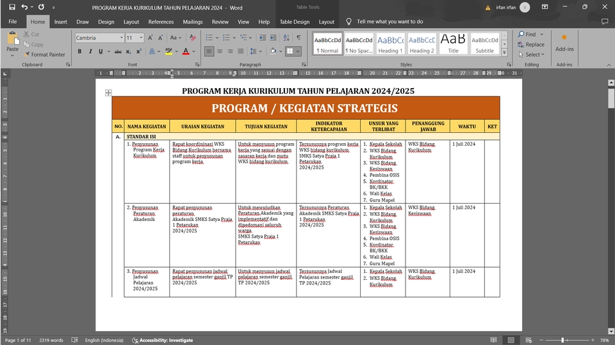Decrease paragraph indent
This screenshot has height=345, width=615.
(263, 38)
